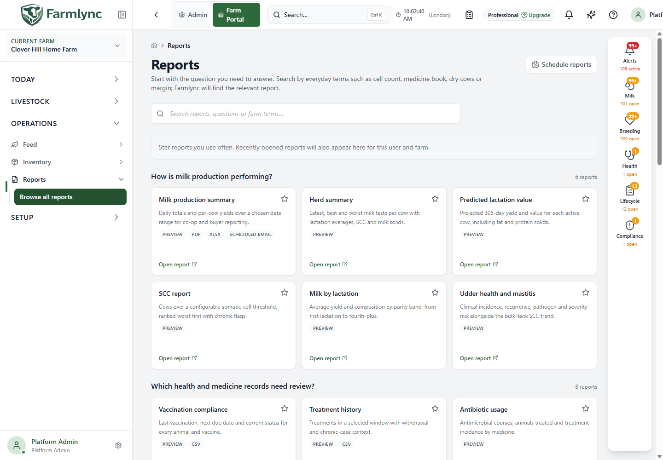Switch to the Farm Portal tab
Viewport: 663px width, 460px height.
tap(236, 15)
